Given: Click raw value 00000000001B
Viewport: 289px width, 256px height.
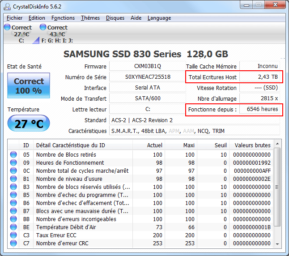Looking at the screenshot, I should tap(252, 227).
